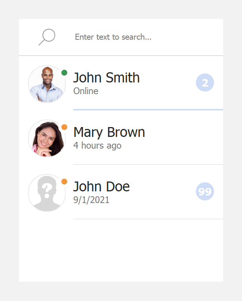Click John Smith's green online status dot
This screenshot has height=301, width=242.
click(x=64, y=73)
